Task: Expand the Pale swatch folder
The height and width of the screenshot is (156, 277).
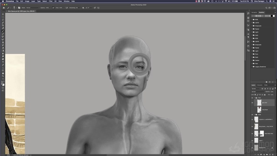Action: tap(252, 64)
